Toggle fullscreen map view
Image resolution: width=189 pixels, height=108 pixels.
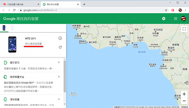[184, 29]
